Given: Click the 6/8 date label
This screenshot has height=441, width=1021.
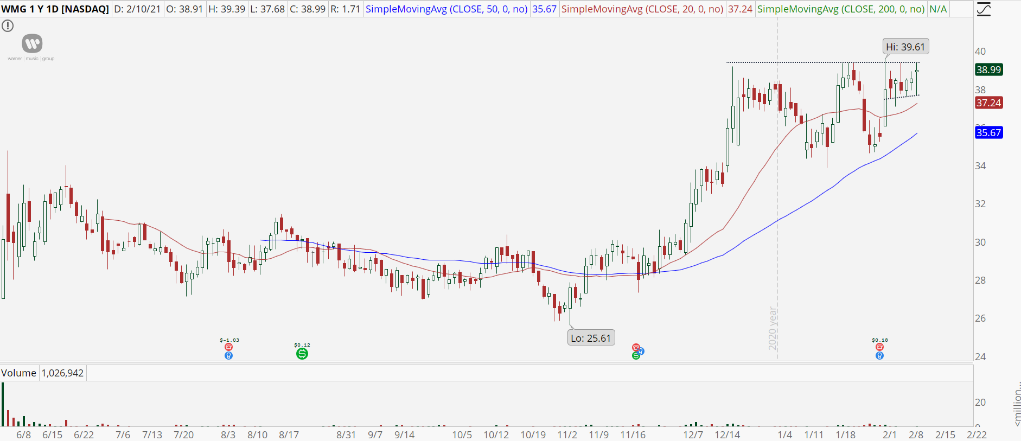Looking at the screenshot, I should click(x=24, y=435).
